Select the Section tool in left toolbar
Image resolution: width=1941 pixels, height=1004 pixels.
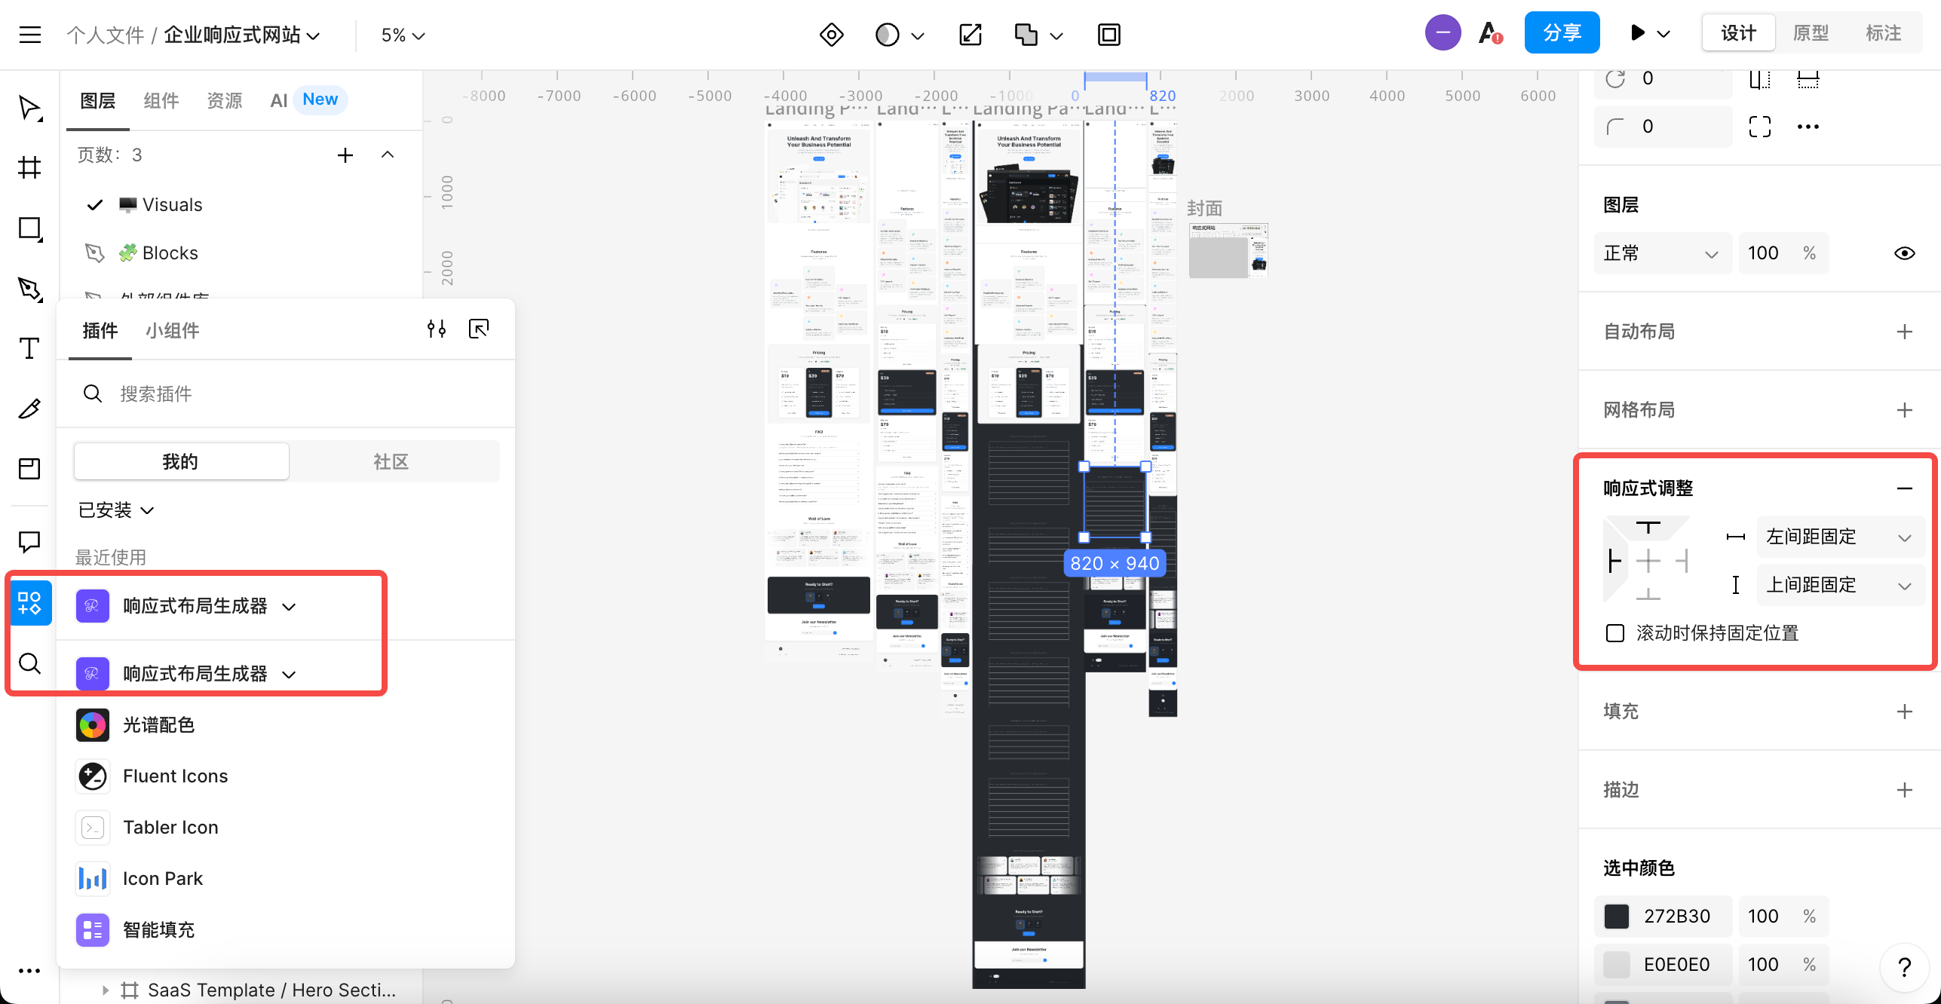[29, 468]
